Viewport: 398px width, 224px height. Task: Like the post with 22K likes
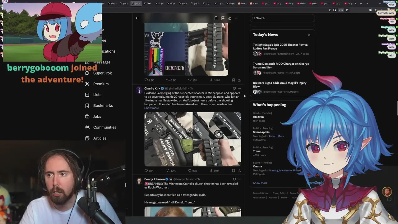tap(192, 80)
